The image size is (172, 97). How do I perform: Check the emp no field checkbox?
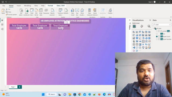pos(157,34)
